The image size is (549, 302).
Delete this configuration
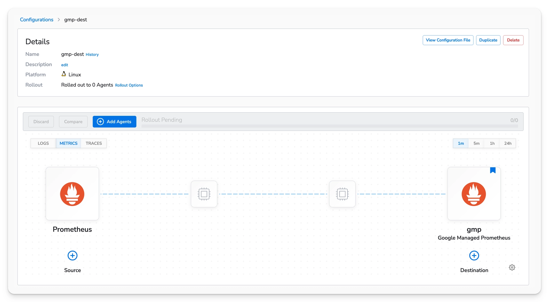tap(513, 40)
